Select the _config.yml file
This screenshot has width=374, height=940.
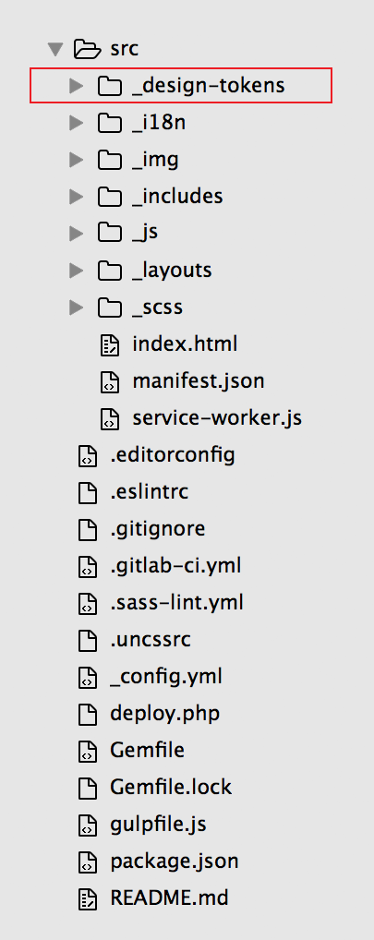pyautogui.click(x=166, y=678)
